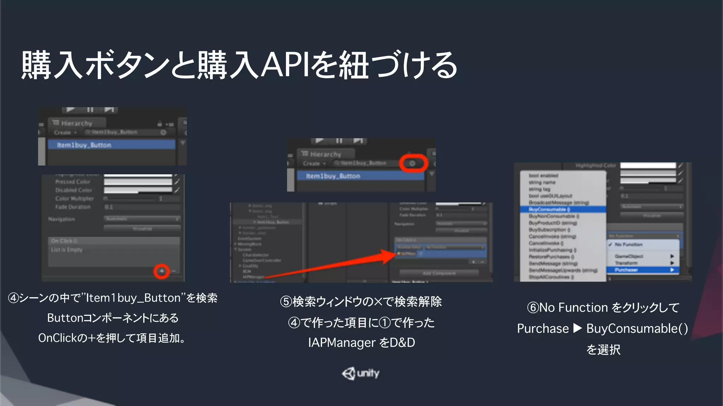The width and height of the screenshot is (723, 406).
Task: Select the Hierarchy tab in step ④ screenshot
Action: pos(77,123)
